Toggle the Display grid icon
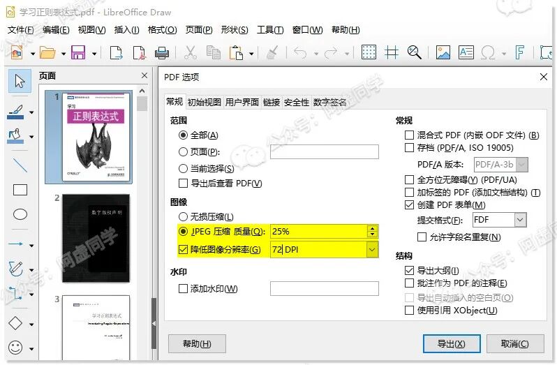The height and width of the screenshot is (365, 557). coord(369,52)
